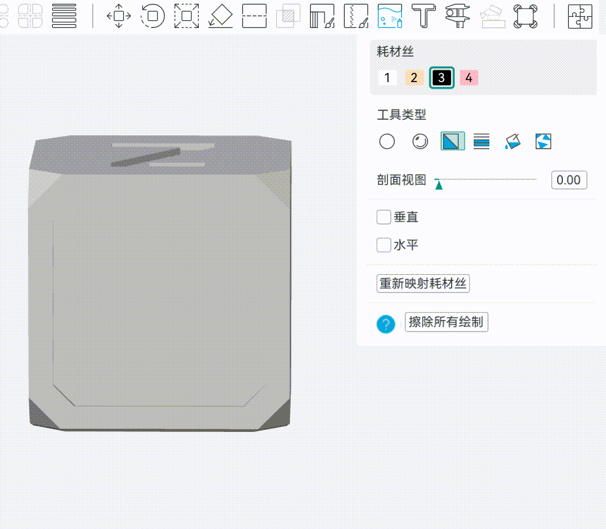
Task: Pick filament 3 black swatch
Action: 441,78
